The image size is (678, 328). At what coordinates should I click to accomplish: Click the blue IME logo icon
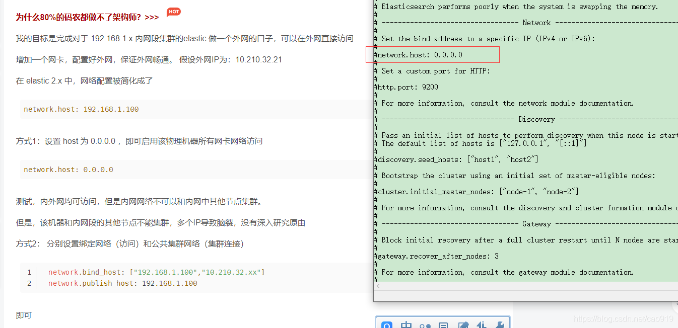(387, 324)
